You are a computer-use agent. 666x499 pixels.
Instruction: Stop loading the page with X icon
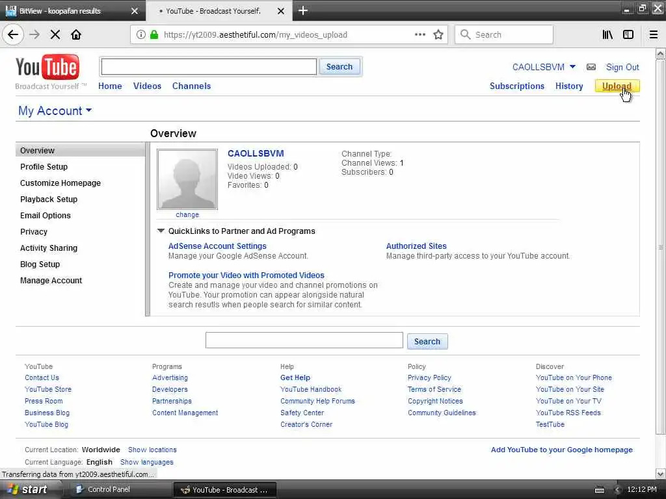click(55, 34)
